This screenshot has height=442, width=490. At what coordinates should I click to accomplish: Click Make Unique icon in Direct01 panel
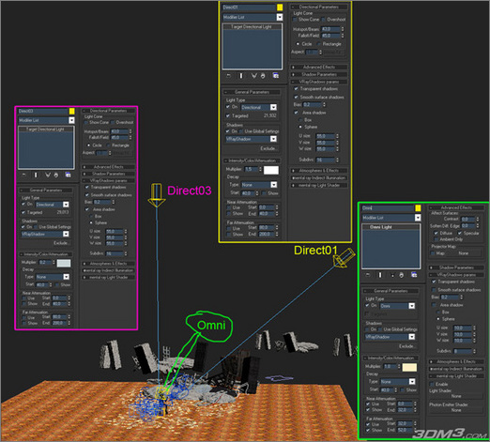point(254,76)
